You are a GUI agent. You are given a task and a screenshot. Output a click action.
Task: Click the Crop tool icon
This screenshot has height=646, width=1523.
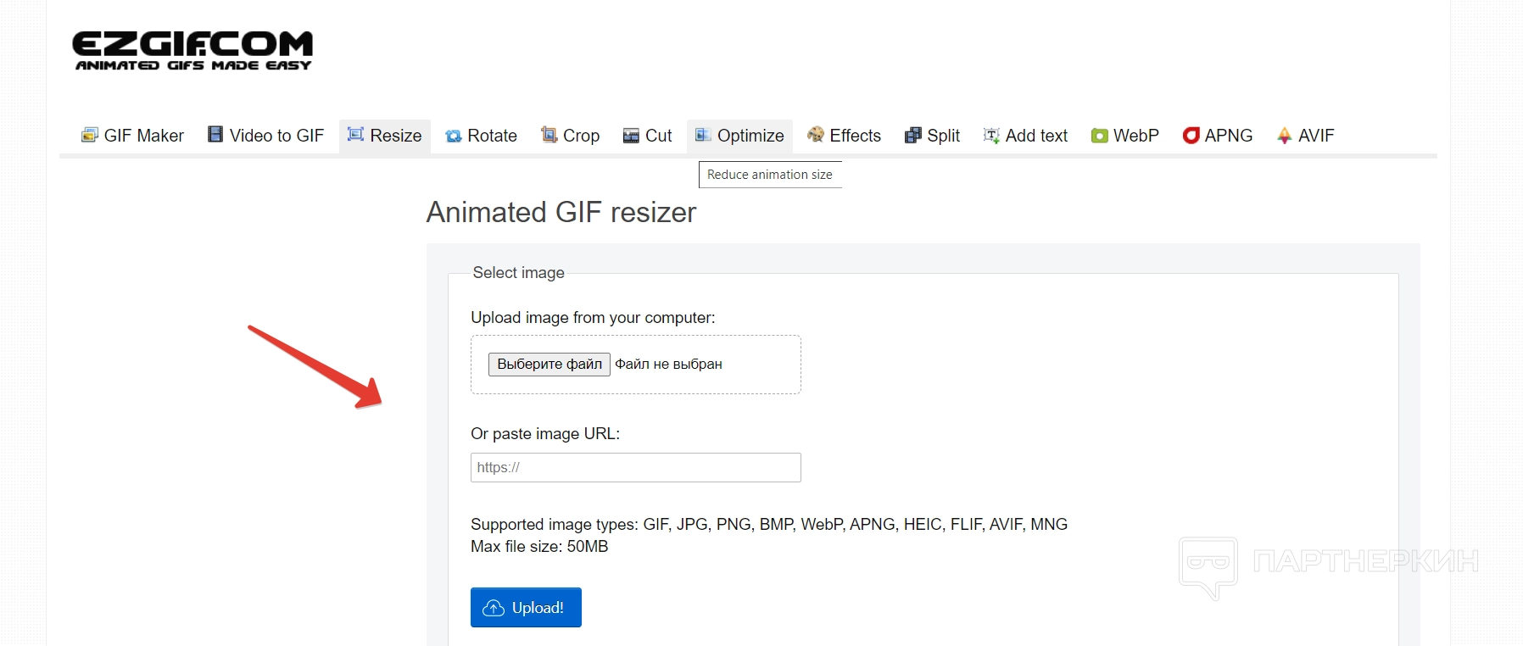[550, 135]
